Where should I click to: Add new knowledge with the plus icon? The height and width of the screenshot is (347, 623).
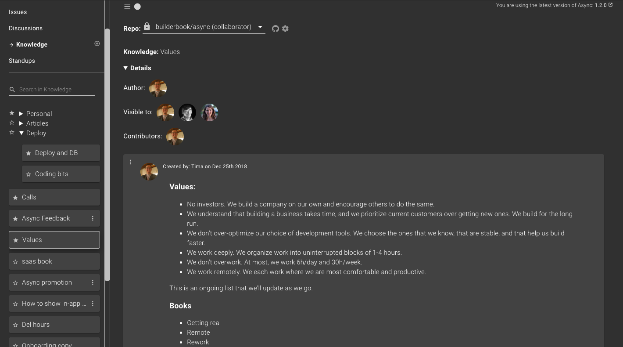coord(97,43)
